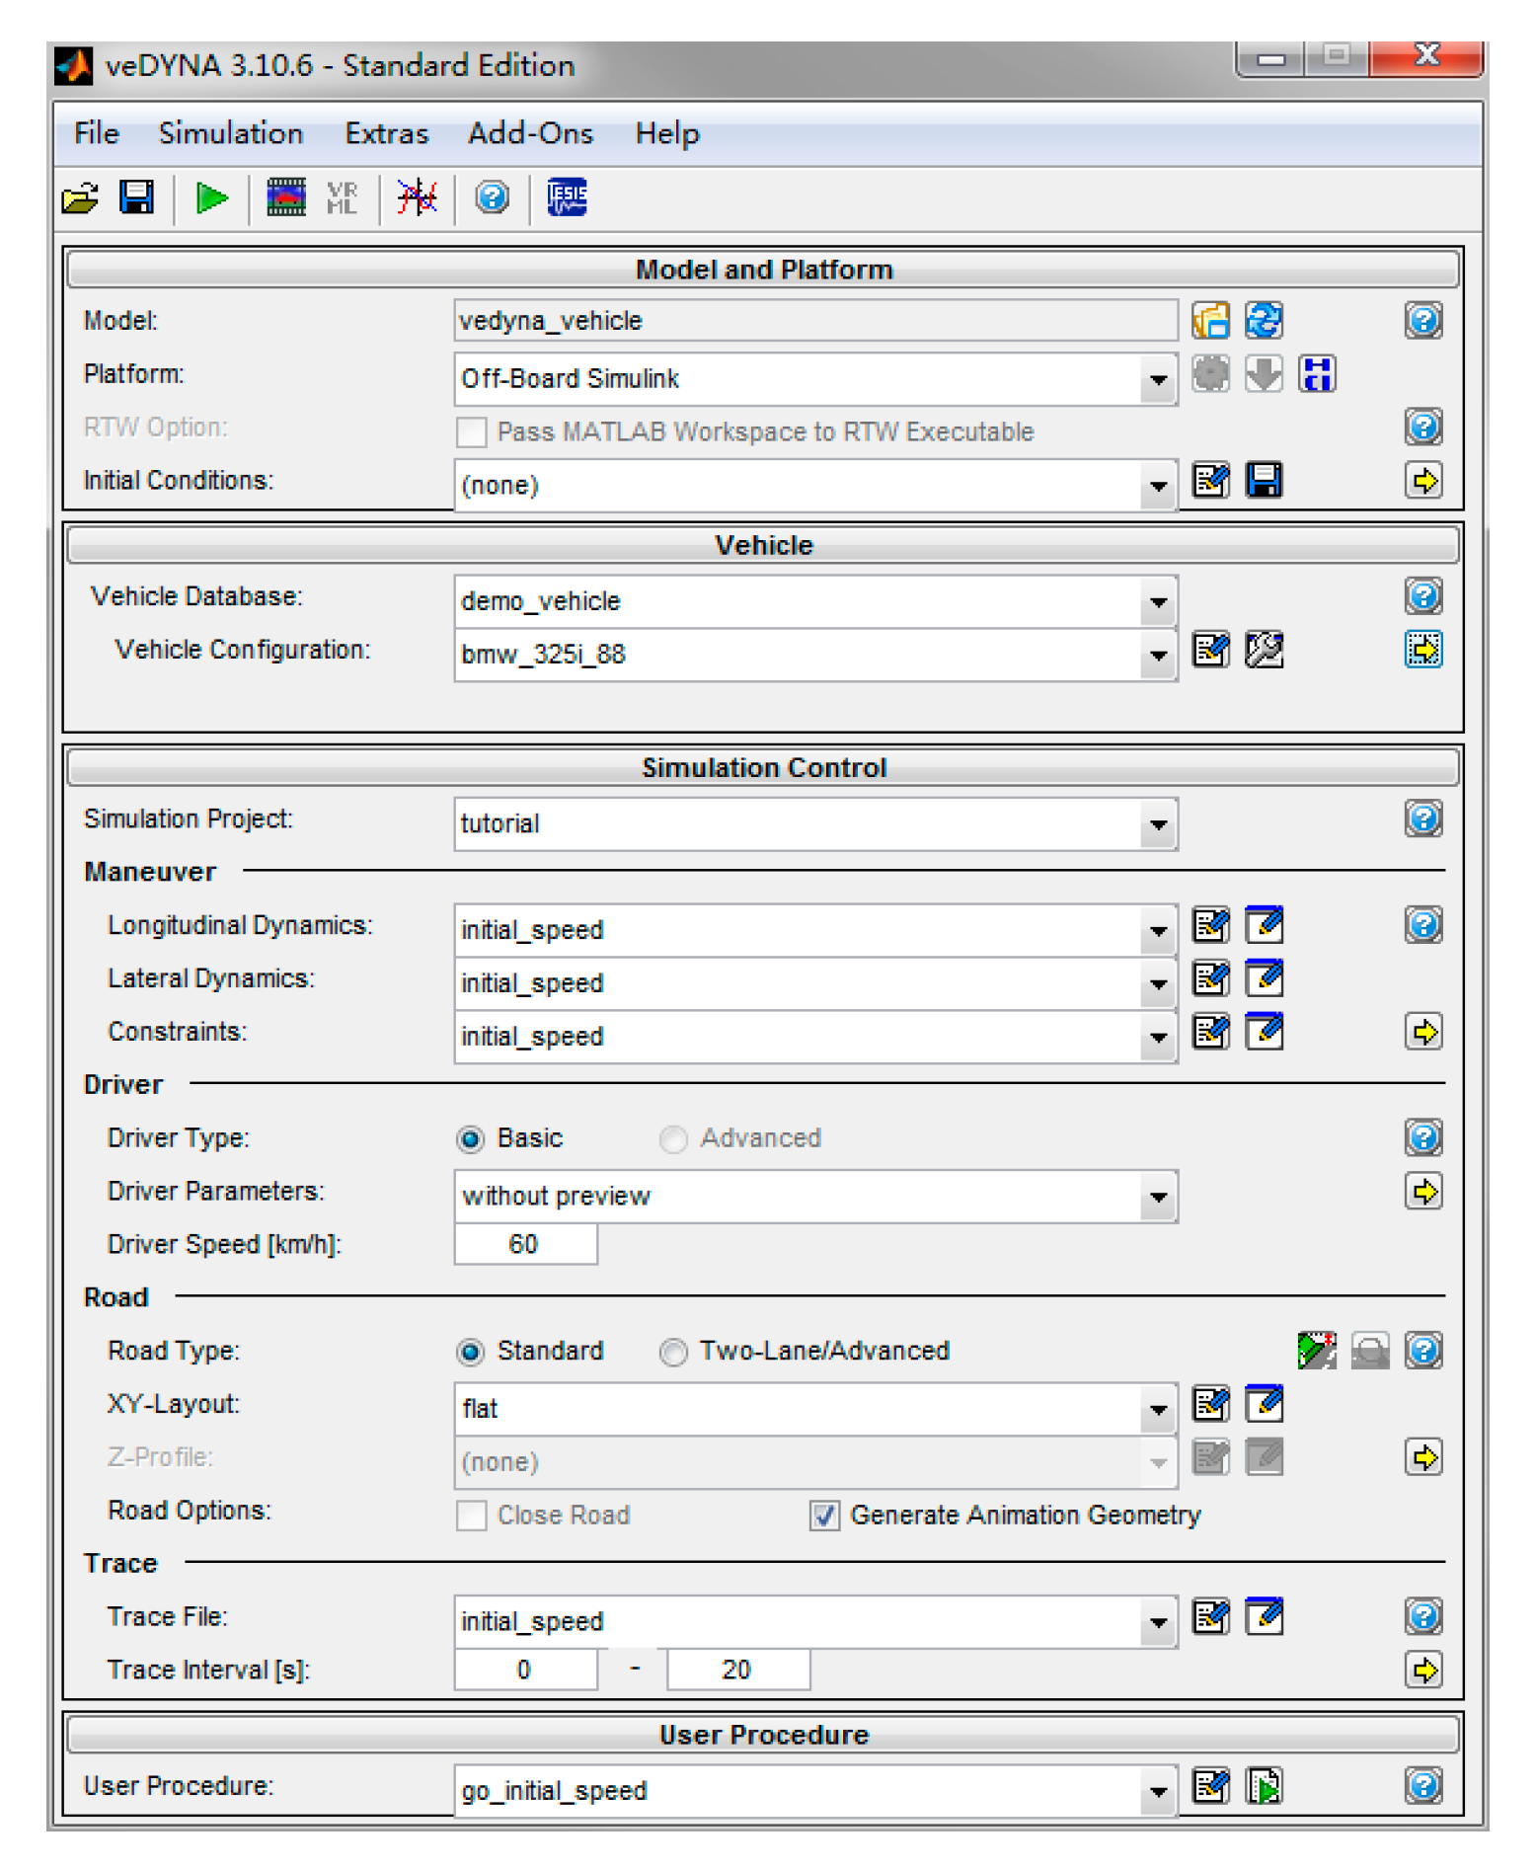Click the refresh model icon beside Model field
1535x1869 pixels.
tap(1264, 321)
